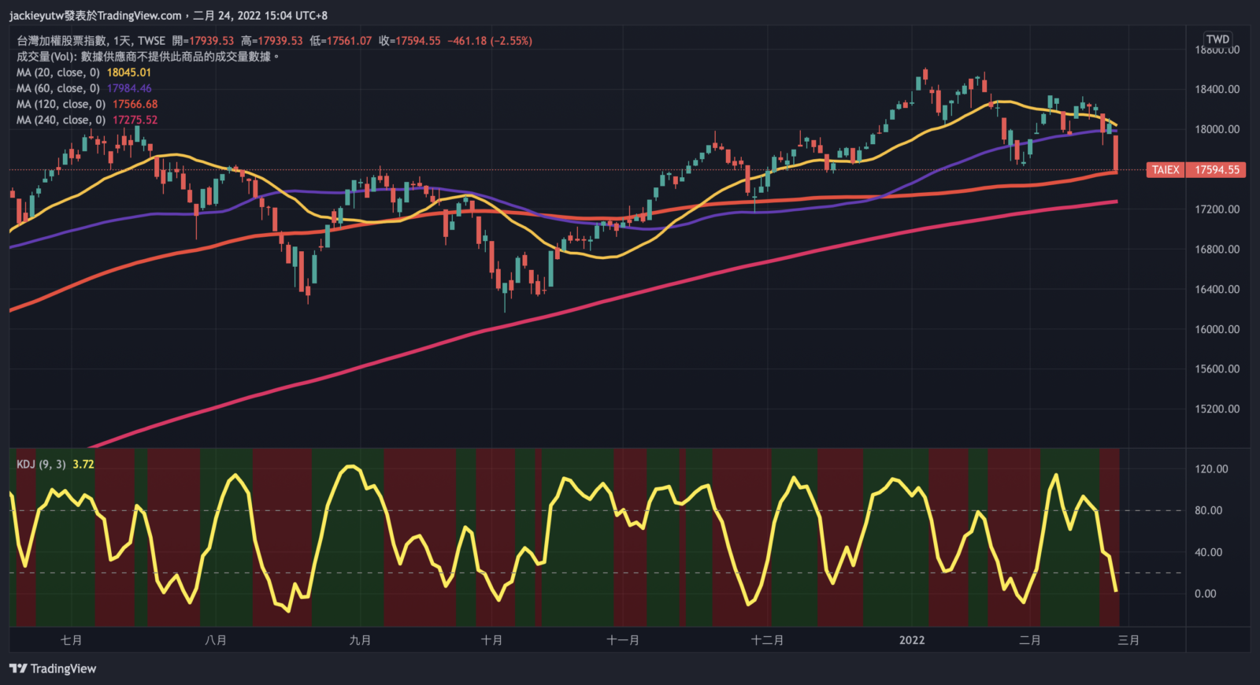1260x685 pixels.
Task: Click the current price label 17594.55
Action: pyautogui.click(x=1217, y=170)
